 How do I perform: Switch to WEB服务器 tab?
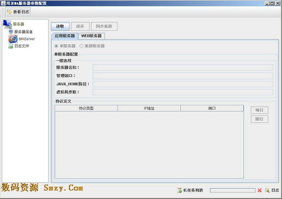91,36
